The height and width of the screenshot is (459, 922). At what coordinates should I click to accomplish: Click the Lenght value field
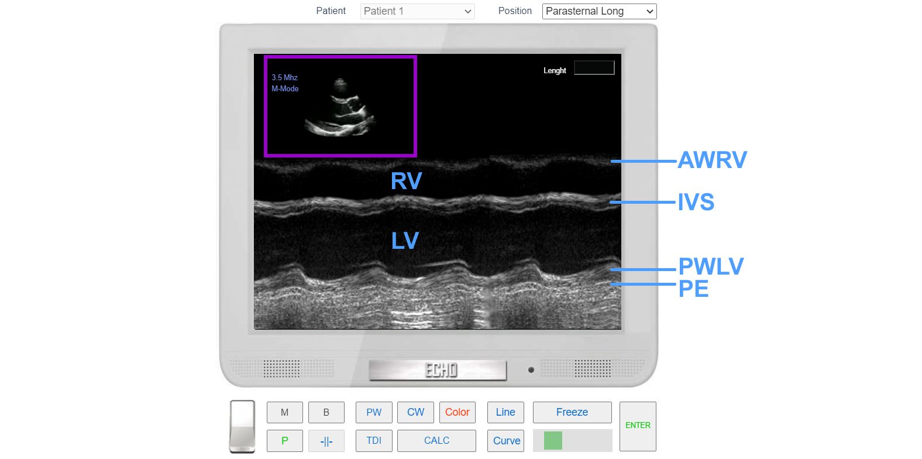594,68
